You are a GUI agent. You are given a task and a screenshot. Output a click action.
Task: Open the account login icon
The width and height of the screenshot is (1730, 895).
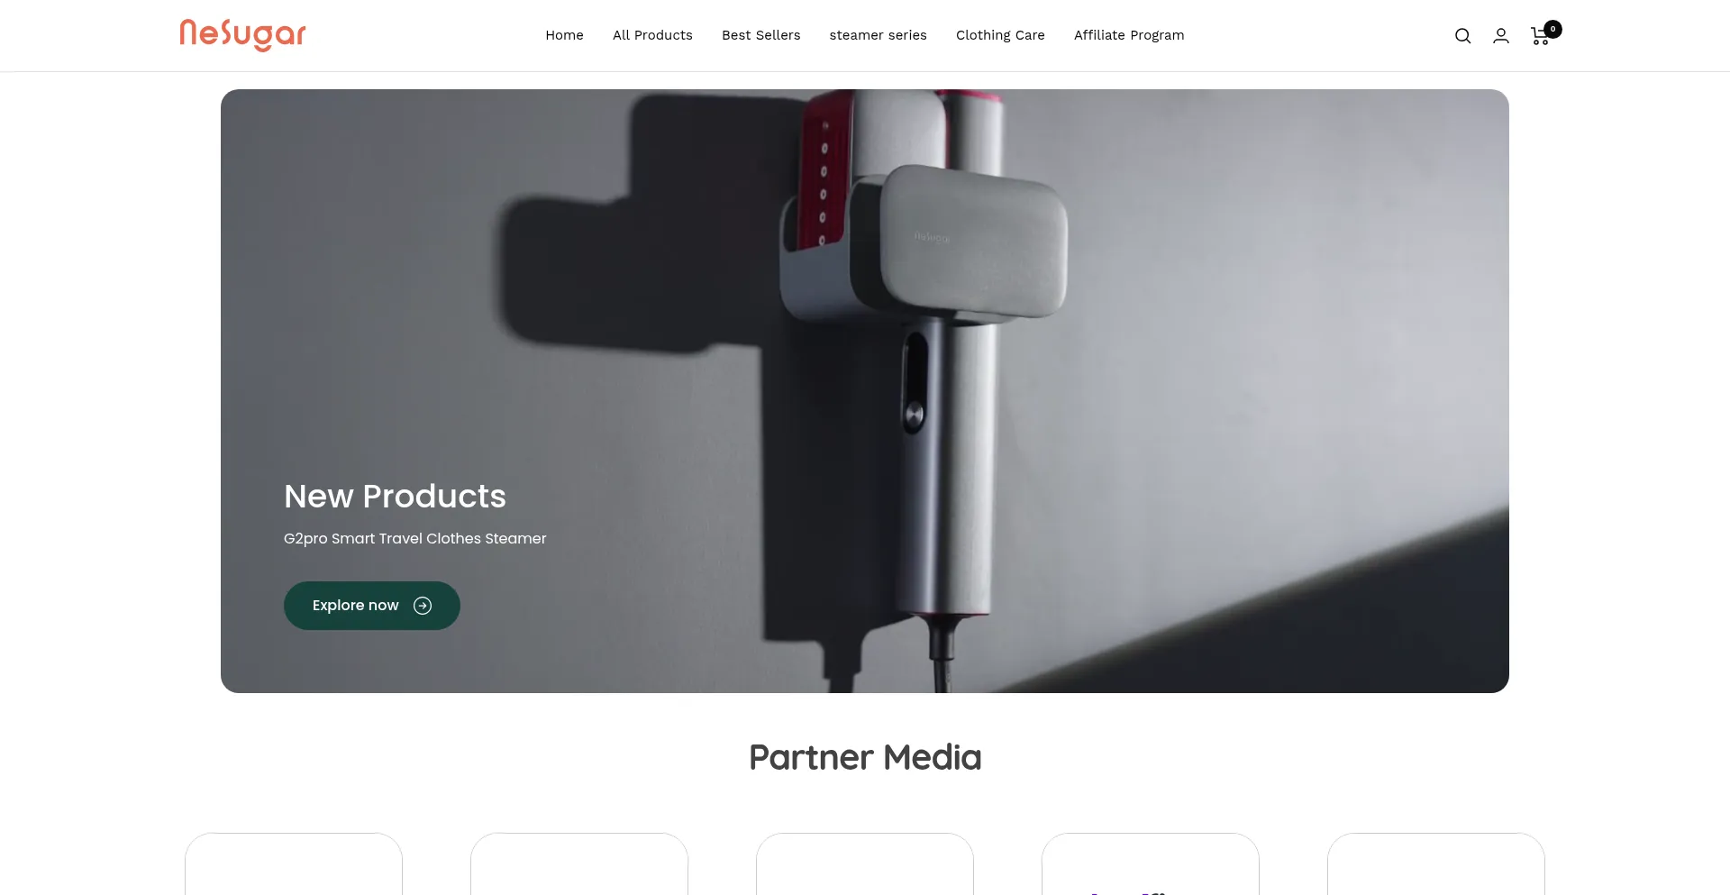pyautogui.click(x=1501, y=36)
